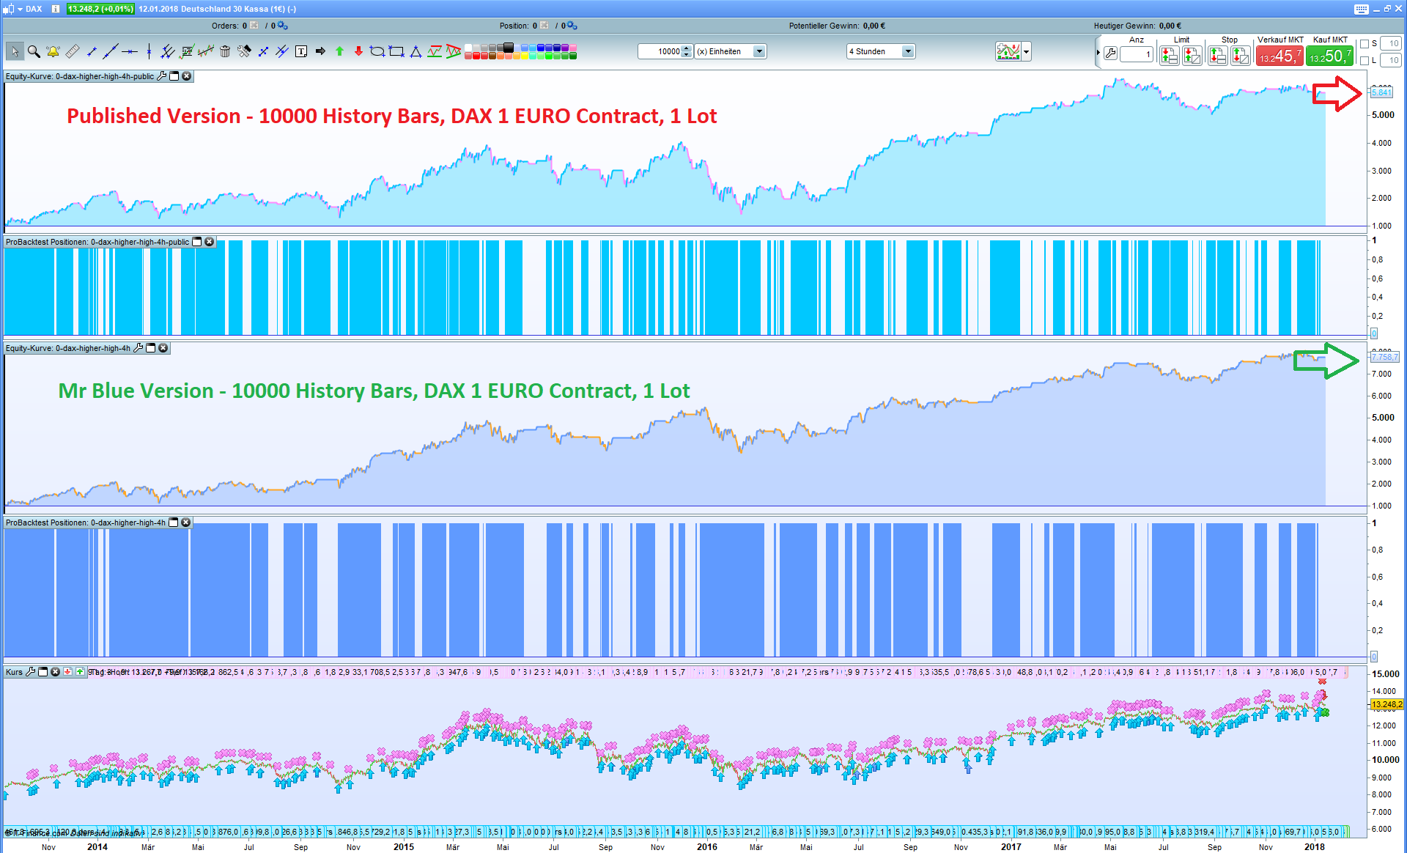The height and width of the screenshot is (853, 1407).
Task: Open the 4 Stunden timeframe dropdown
Action: tap(908, 51)
